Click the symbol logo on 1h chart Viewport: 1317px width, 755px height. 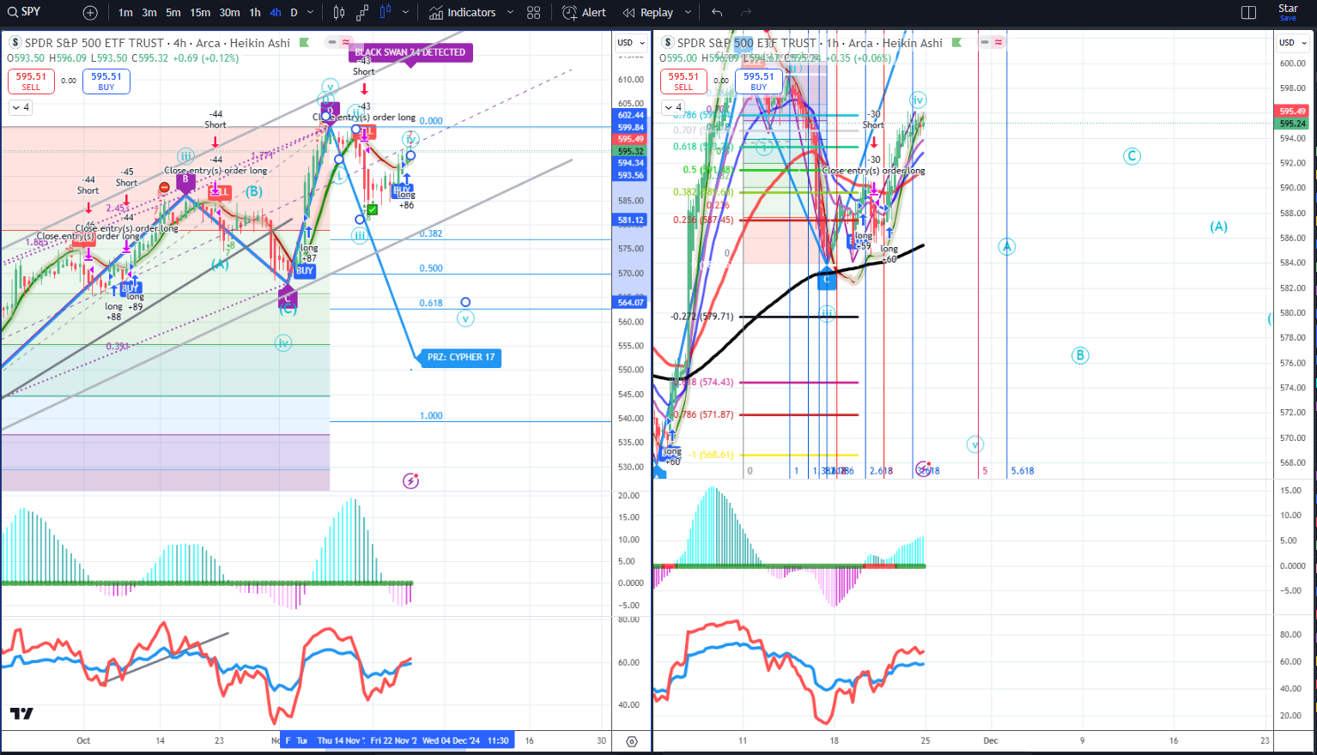667,43
